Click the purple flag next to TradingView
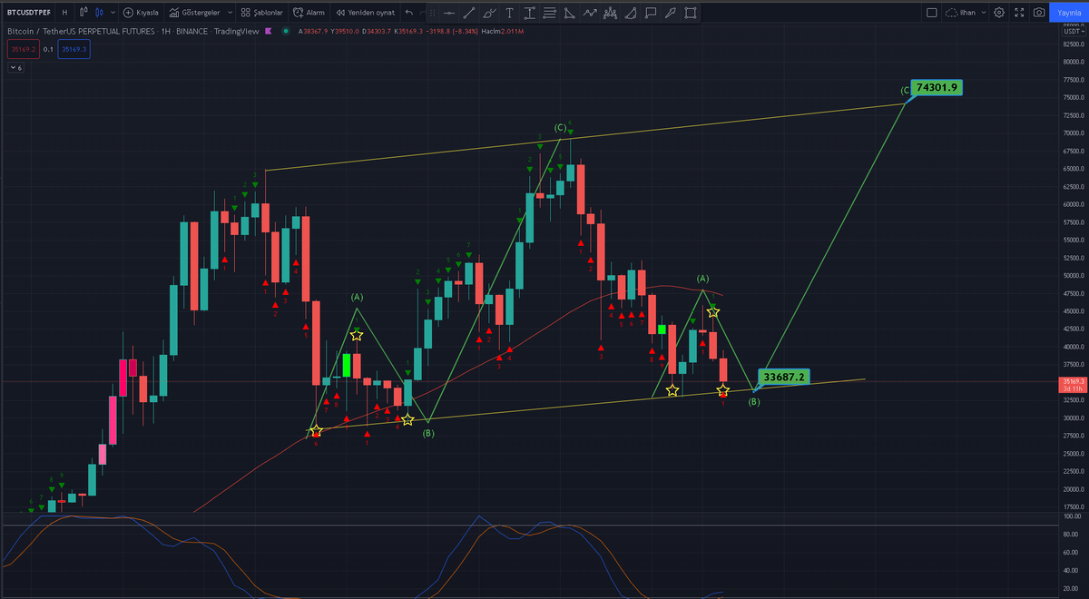 coord(269,31)
